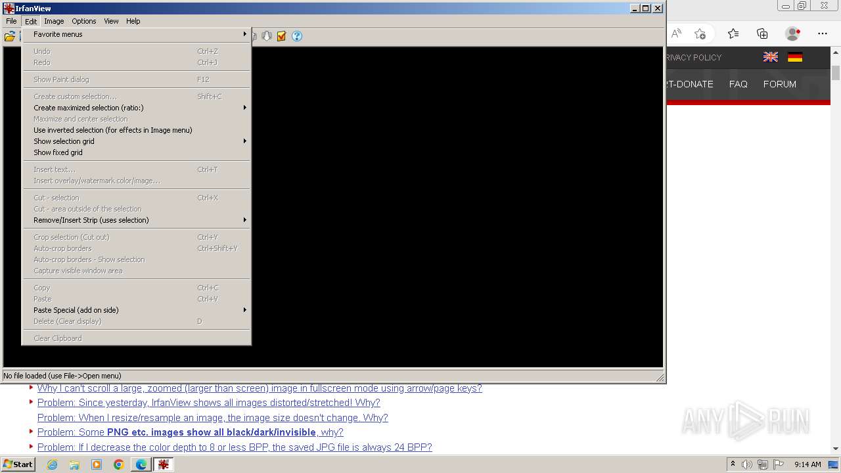841x473 pixels.
Task: Open link about resize/resample size not changing
Action: click(x=212, y=418)
